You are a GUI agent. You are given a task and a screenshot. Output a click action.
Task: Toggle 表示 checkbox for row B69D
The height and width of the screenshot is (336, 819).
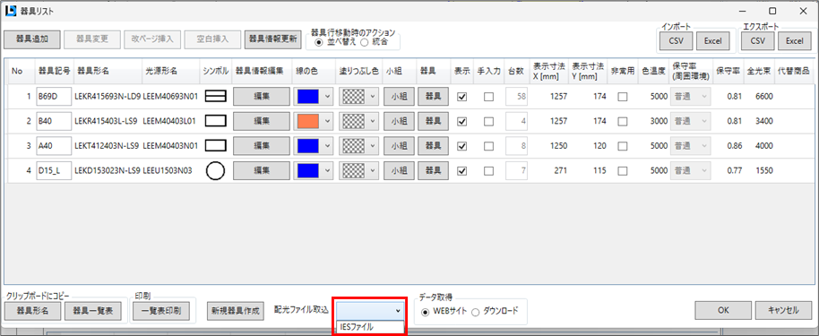click(461, 97)
